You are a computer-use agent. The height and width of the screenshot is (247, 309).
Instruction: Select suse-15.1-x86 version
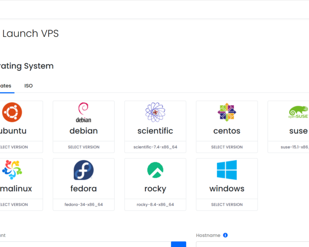click(x=295, y=147)
